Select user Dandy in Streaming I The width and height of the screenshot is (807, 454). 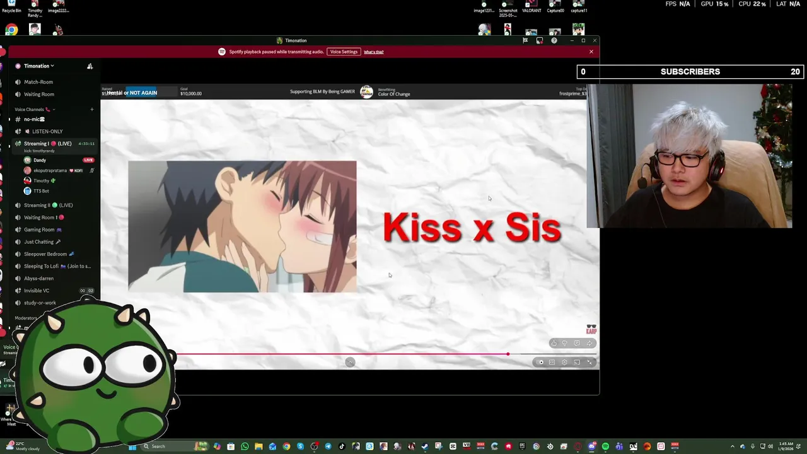pyautogui.click(x=40, y=160)
